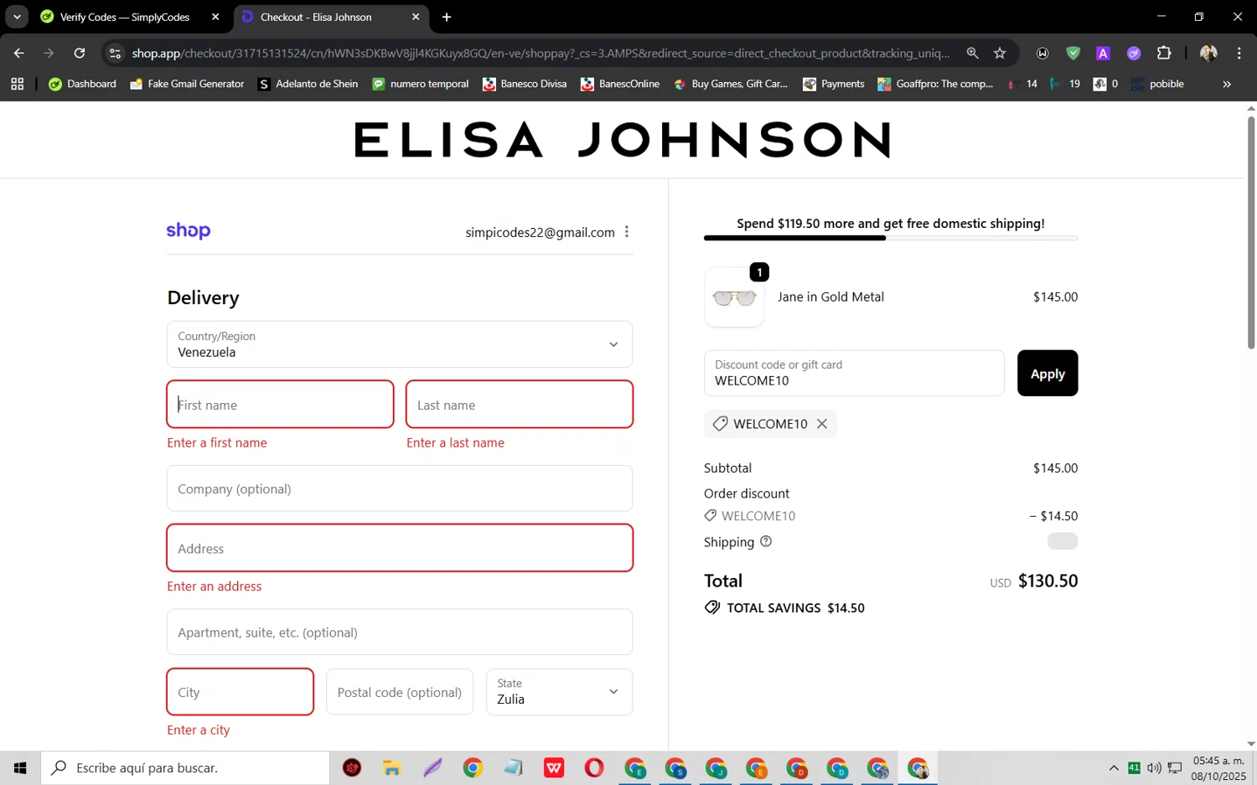1257x785 pixels.
Task: Open the Payments bookmark
Action: pos(834,84)
